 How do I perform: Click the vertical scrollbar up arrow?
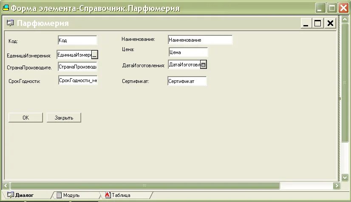345,20
